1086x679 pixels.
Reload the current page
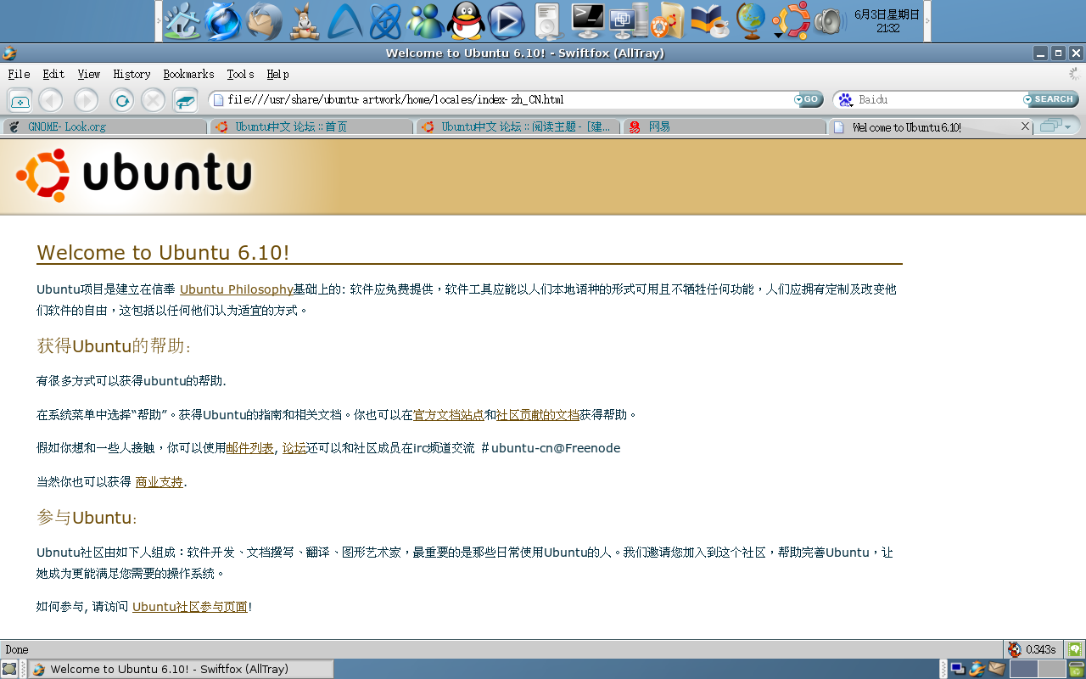pyautogui.click(x=122, y=100)
